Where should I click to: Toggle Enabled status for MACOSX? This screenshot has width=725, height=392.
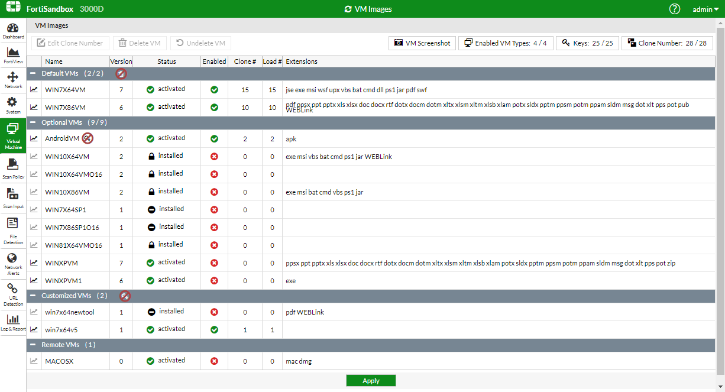tap(214, 361)
